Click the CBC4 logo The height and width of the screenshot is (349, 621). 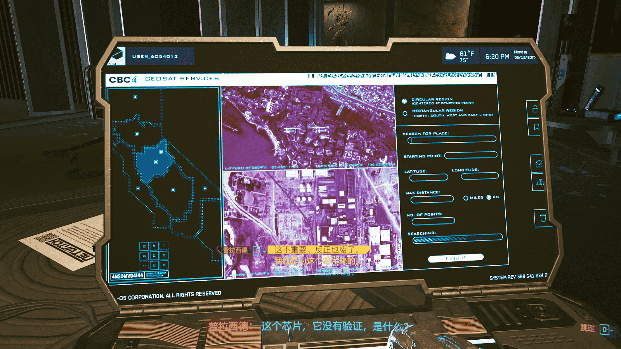pos(123,79)
